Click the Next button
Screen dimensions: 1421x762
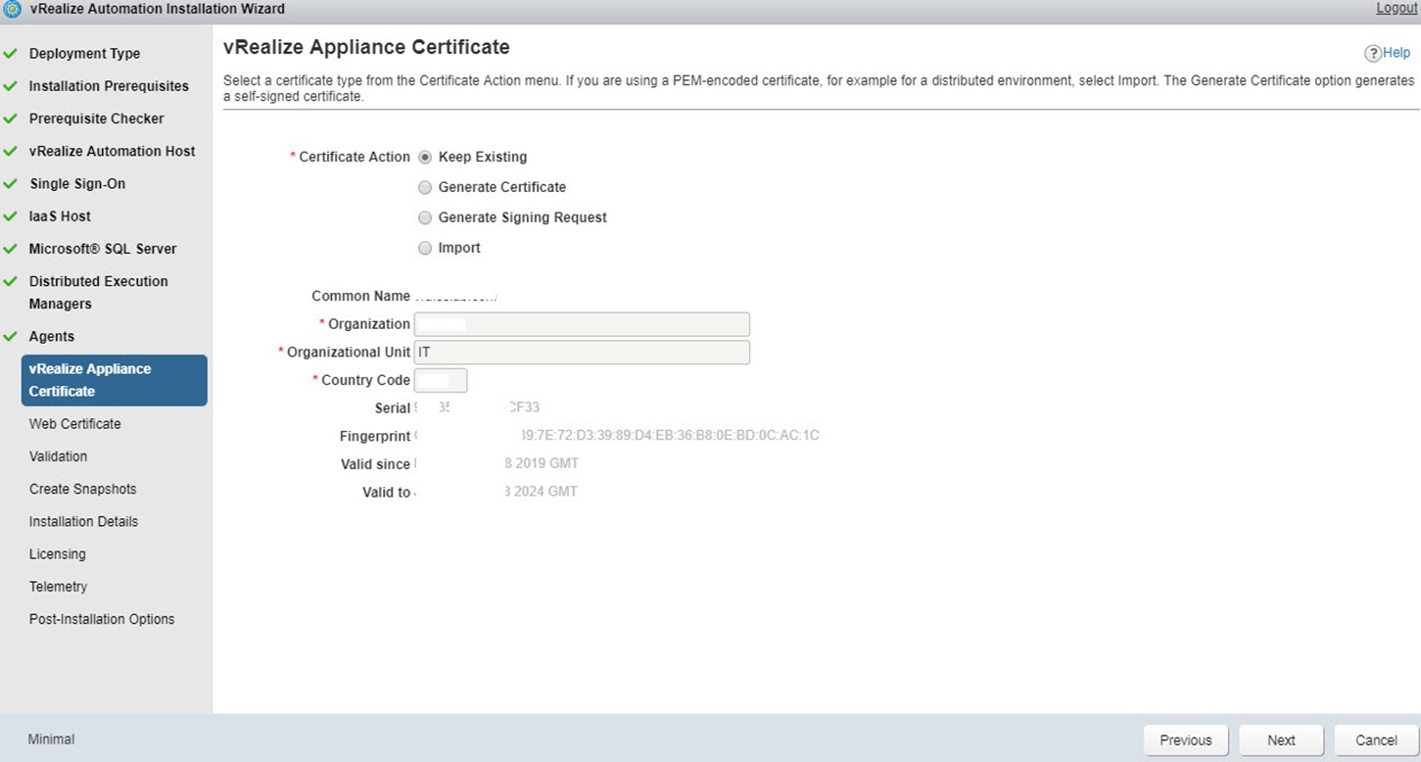point(1281,740)
